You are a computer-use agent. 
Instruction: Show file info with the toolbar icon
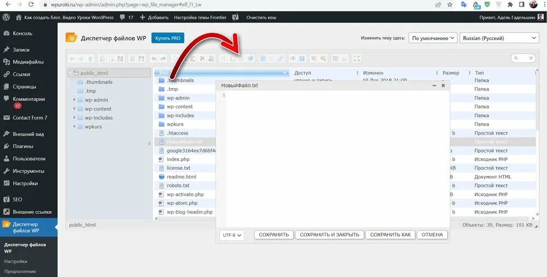pyautogui.click(x=302, y=59)
